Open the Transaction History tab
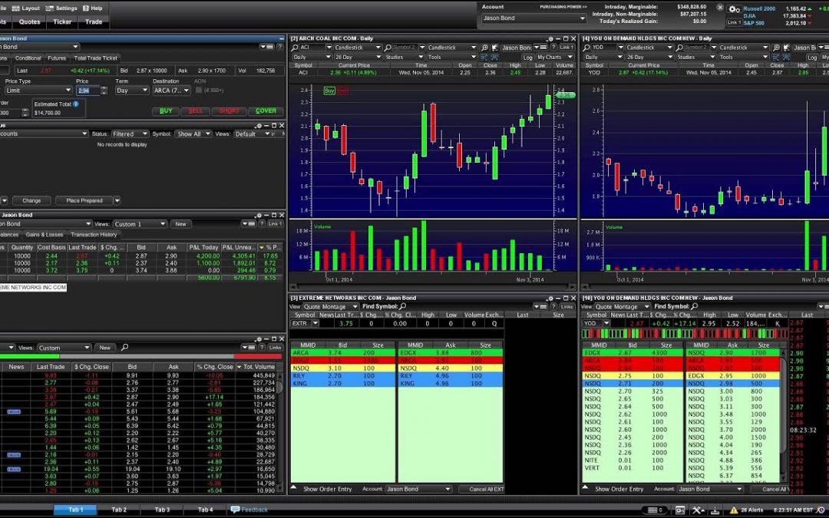829x518 pixels. coord(94,235)
